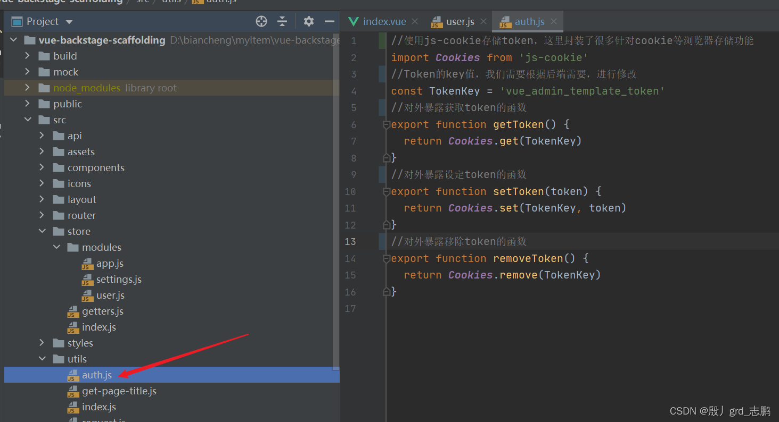Collapse the store folder
This screenshot has width=779, height=422.
coord(42,231)
